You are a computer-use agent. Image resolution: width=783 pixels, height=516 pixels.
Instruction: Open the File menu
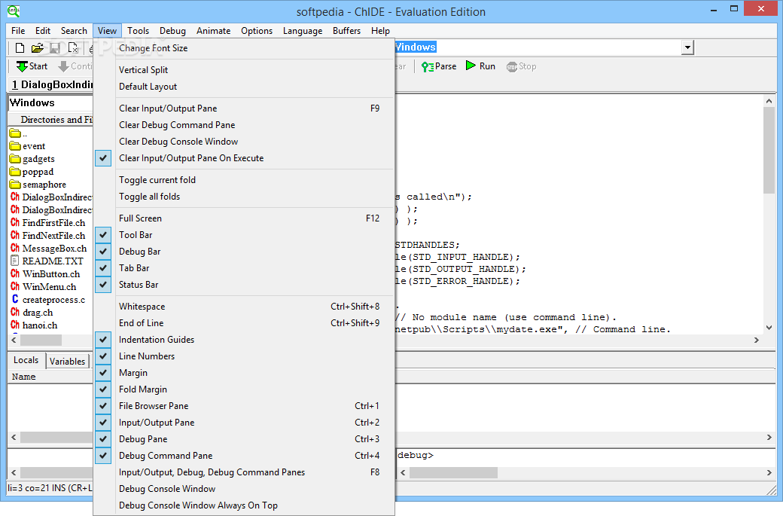click(x=18, y=30)
